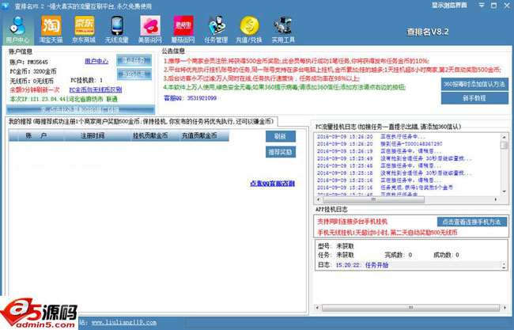Click APP log horizontal scroll right arrow
Image resolution: width=514 pixels, height=330 pixels.
[505, 308]
